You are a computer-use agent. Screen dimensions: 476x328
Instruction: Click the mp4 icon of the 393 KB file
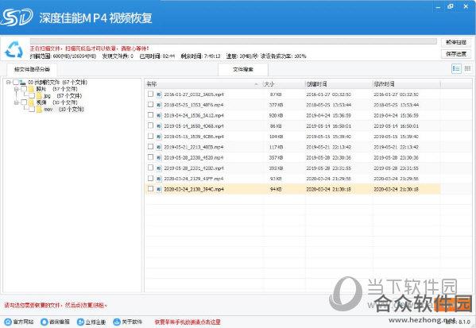159,168
